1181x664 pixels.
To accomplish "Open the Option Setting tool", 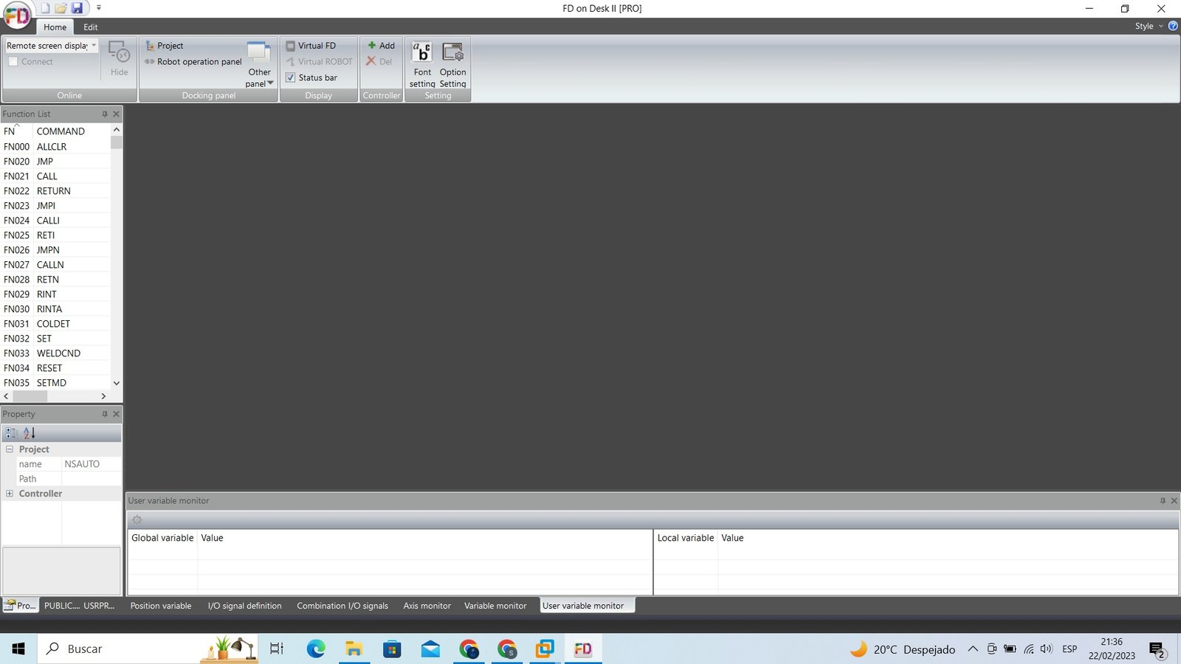I will pyautogui.click(x=452, y=65).
